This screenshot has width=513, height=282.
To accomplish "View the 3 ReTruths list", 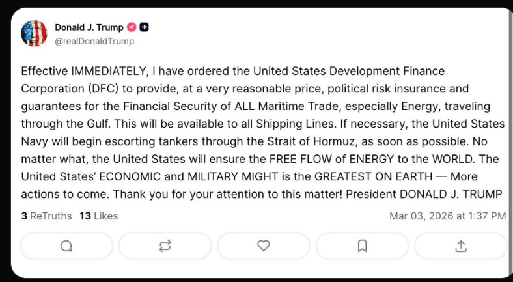I will [x=46, y=216].
